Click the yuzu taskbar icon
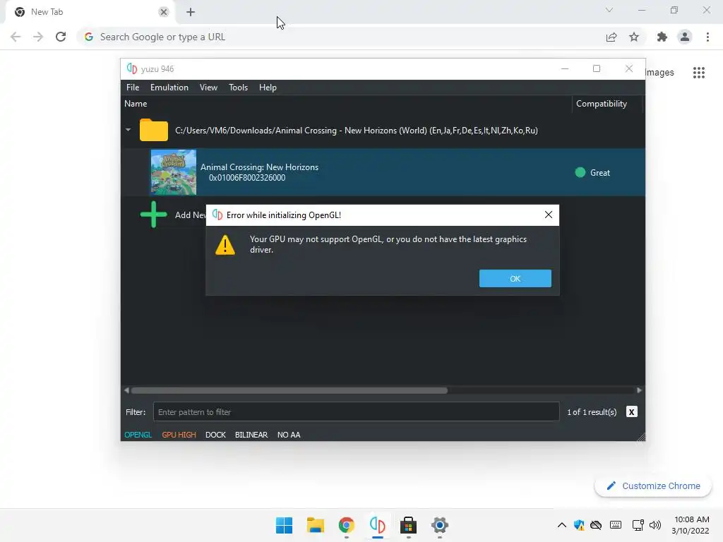 [x=378, y=525]
